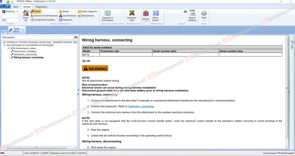The height and width of the screenshot is (156, 295).
Task: Click the tree panel horizontal scrollbar
Action: pos(37,147)
